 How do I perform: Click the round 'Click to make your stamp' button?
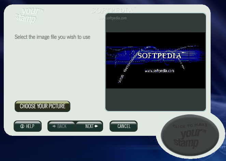coord(190,135)
